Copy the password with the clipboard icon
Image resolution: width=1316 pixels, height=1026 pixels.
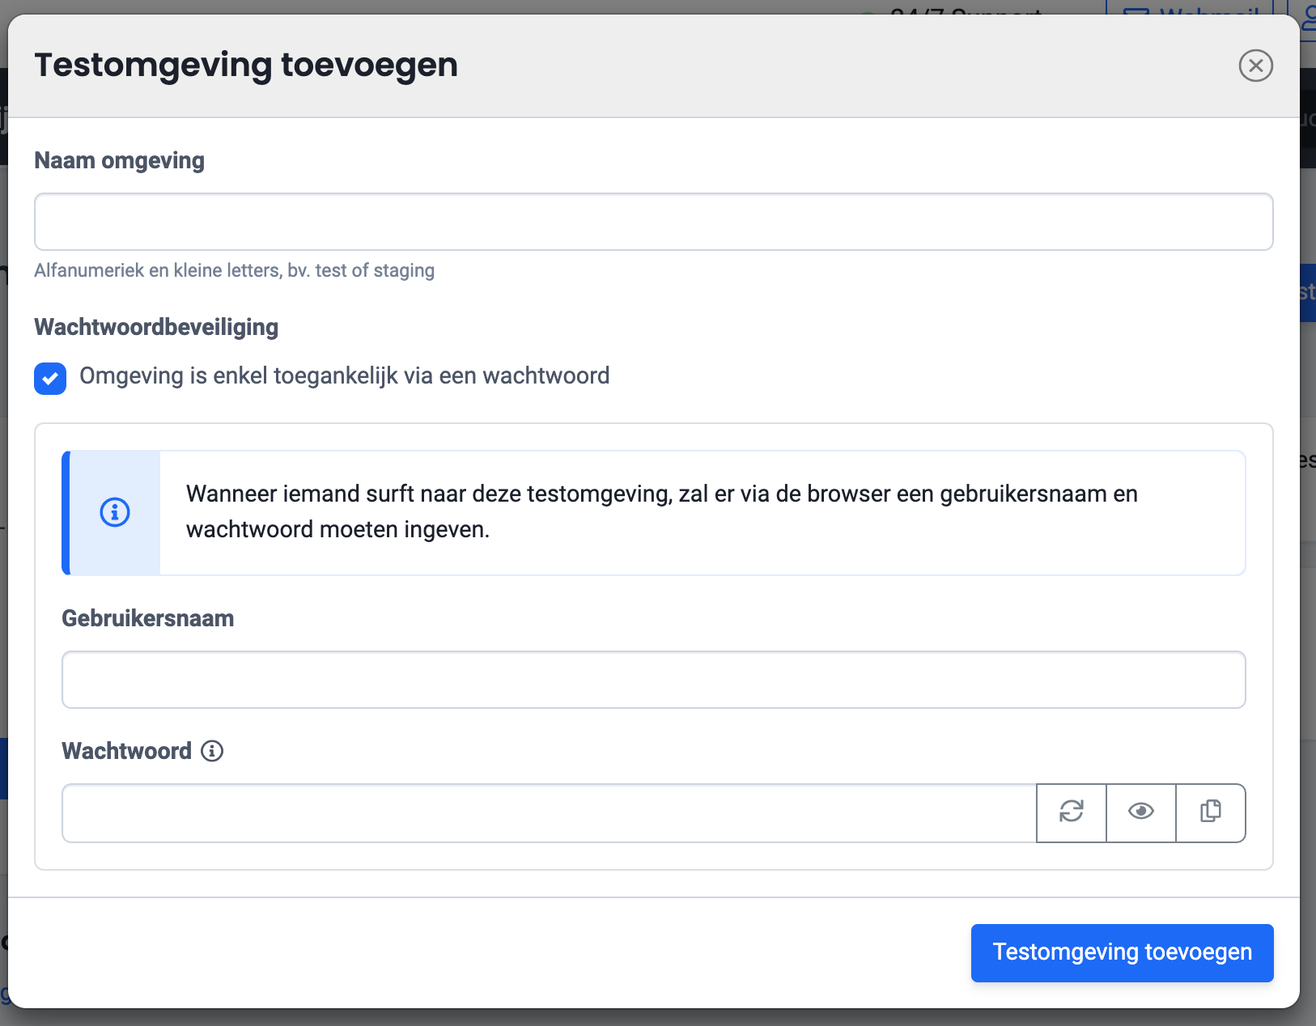(x=1210, y=812)
